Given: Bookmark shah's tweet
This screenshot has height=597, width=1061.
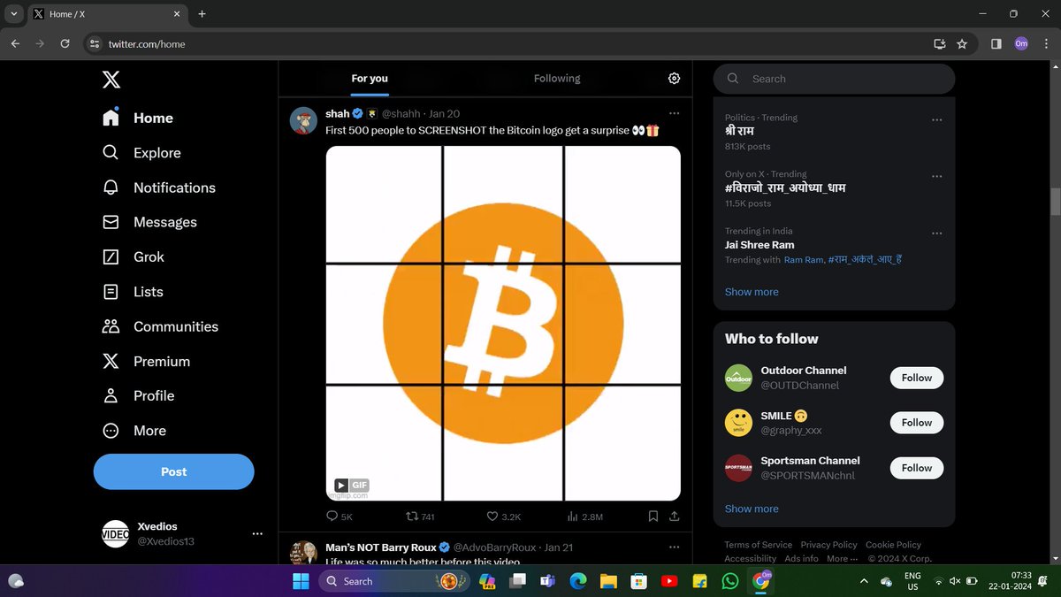Looking at the screenshot, I should click(x=653, y=517).
